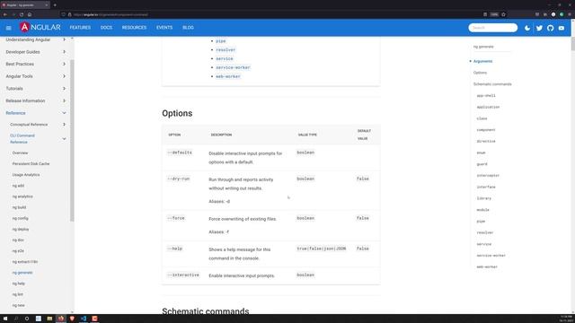The height and width of the screenshot is (323, 575).
Task: Jump to Schematic commands in contents
Action: click(x=492, y=83)
